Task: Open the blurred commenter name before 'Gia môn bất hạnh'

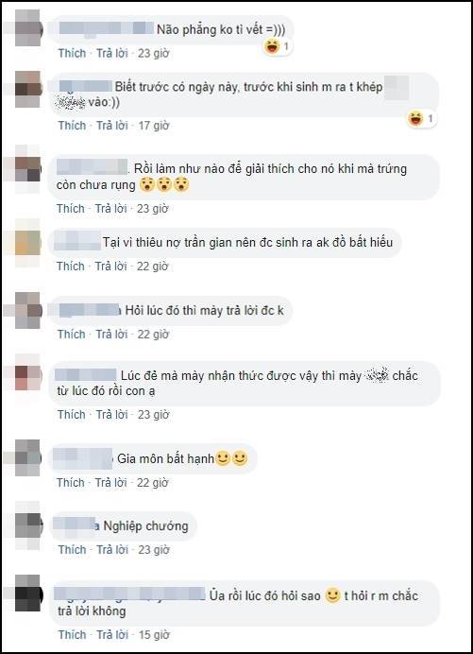Action: [x=83, y=458]
